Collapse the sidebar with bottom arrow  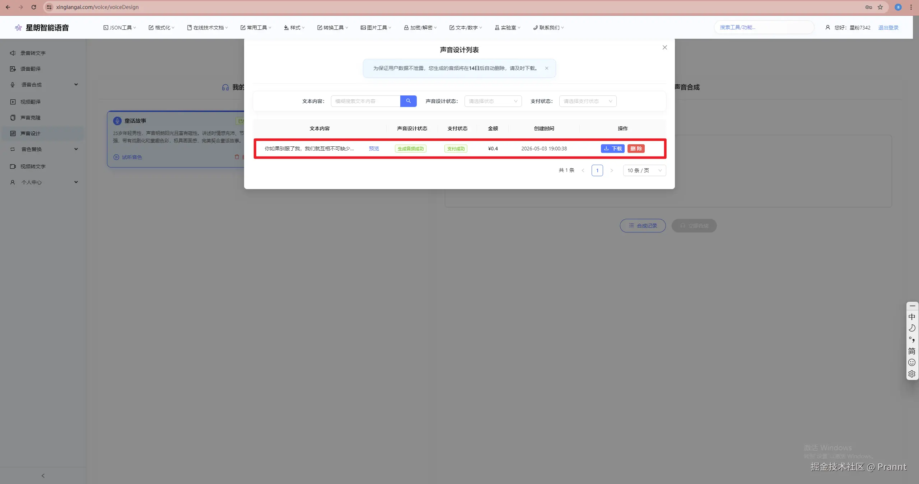tap(43, 476)
